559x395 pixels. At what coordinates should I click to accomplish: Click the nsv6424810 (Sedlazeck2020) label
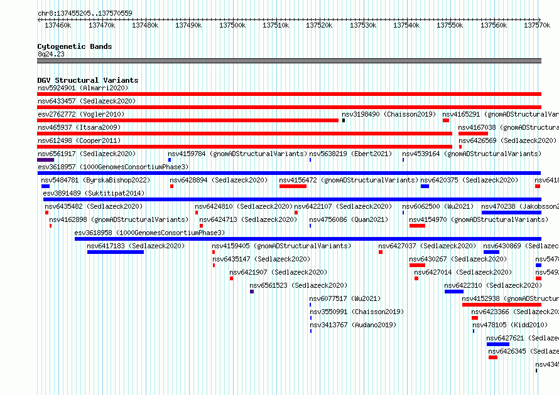coord(244,206)
